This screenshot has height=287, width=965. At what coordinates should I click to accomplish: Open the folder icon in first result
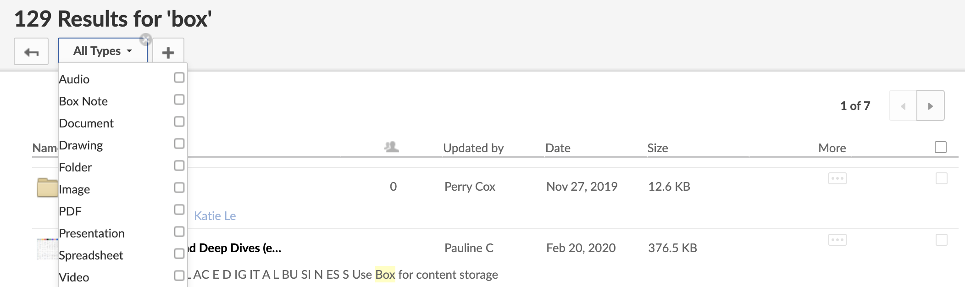coord(47,188)
